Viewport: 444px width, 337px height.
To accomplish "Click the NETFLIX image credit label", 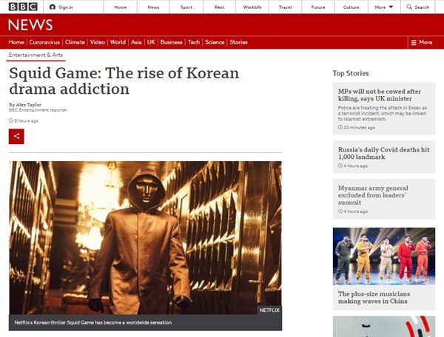I will (269, 310).
